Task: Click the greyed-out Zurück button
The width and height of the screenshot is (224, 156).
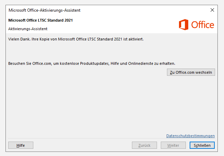Action: [144, 145]
